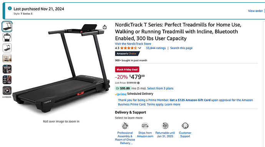Open the View order link
This screenshot has height=147, width=265.
point(255,11)
